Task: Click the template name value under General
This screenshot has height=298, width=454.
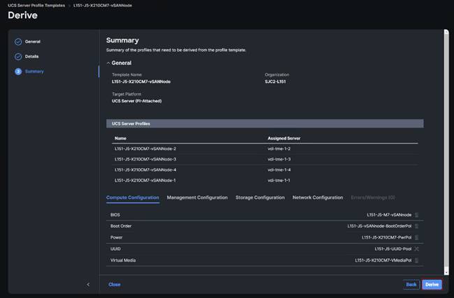Action: (141, 82)
